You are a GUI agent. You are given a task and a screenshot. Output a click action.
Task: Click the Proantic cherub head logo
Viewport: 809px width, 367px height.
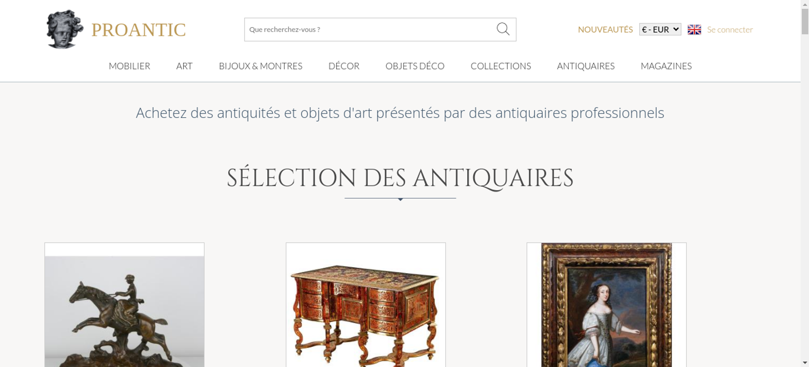click(65, 29)
